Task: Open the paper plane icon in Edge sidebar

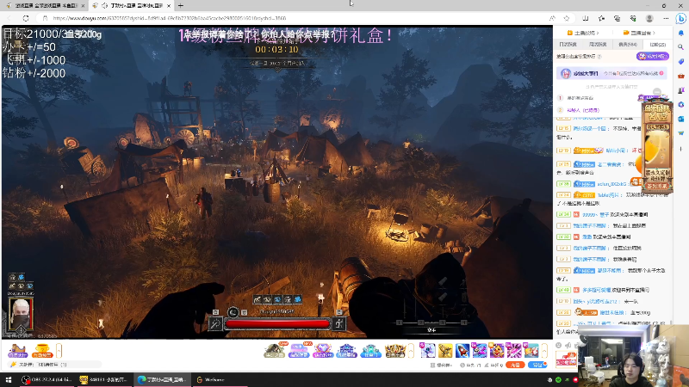Action: point(681,133)
